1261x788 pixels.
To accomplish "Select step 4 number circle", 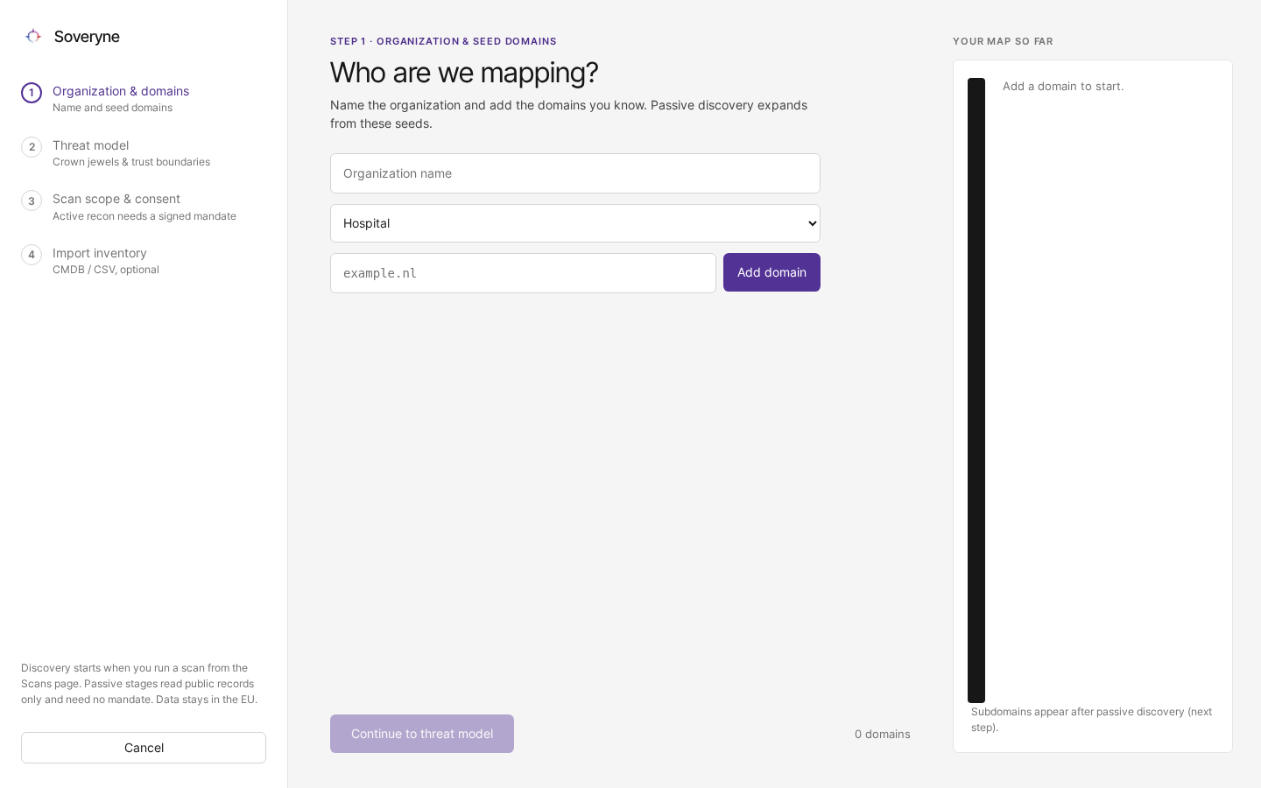I will pyautogui.click(x=32, y=255).
